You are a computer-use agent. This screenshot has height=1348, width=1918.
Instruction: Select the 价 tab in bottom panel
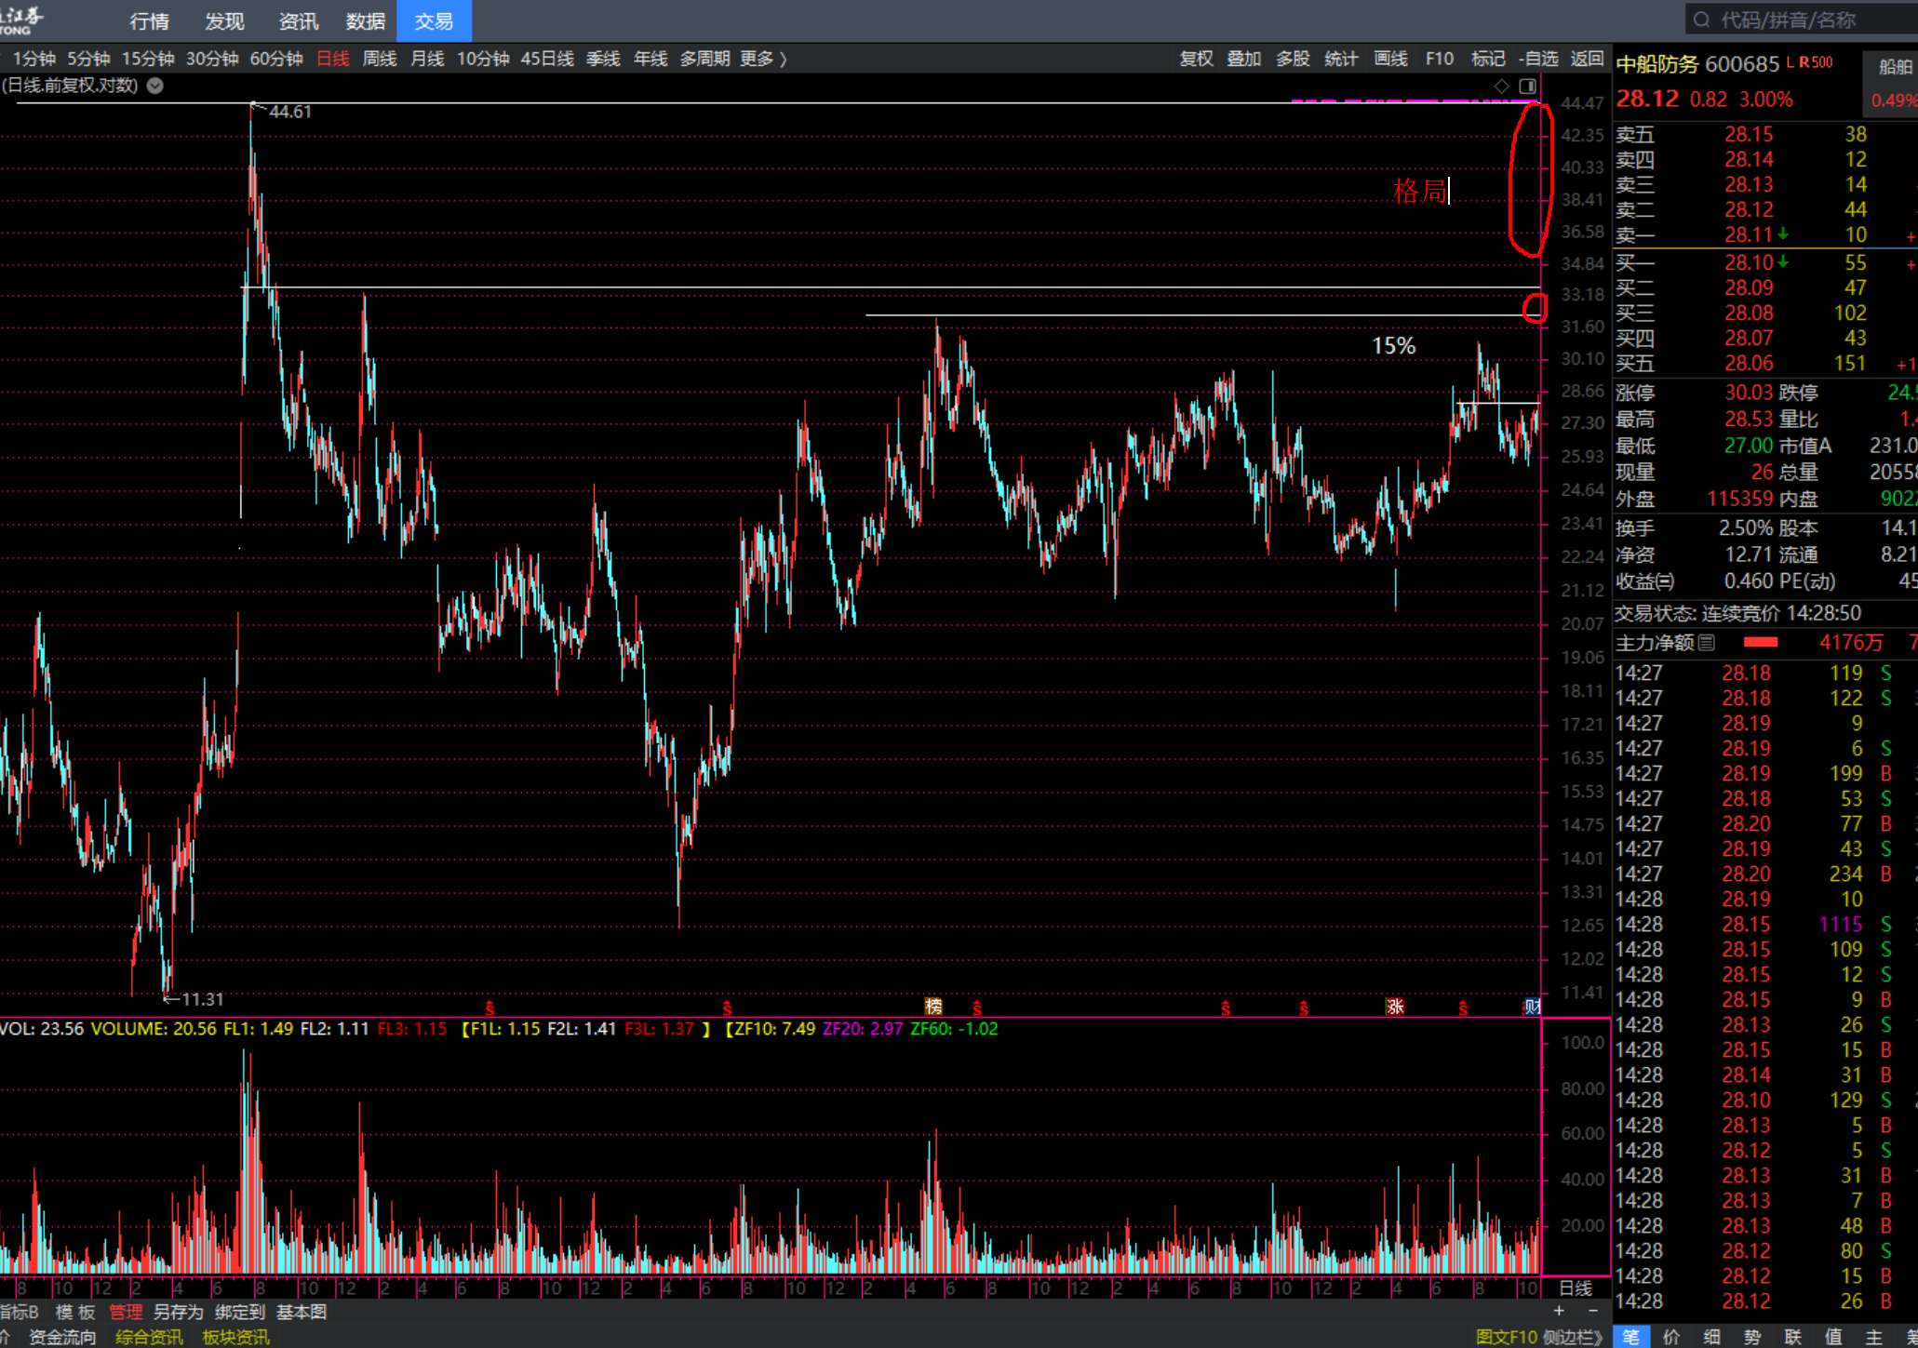pos(1671,1337)
